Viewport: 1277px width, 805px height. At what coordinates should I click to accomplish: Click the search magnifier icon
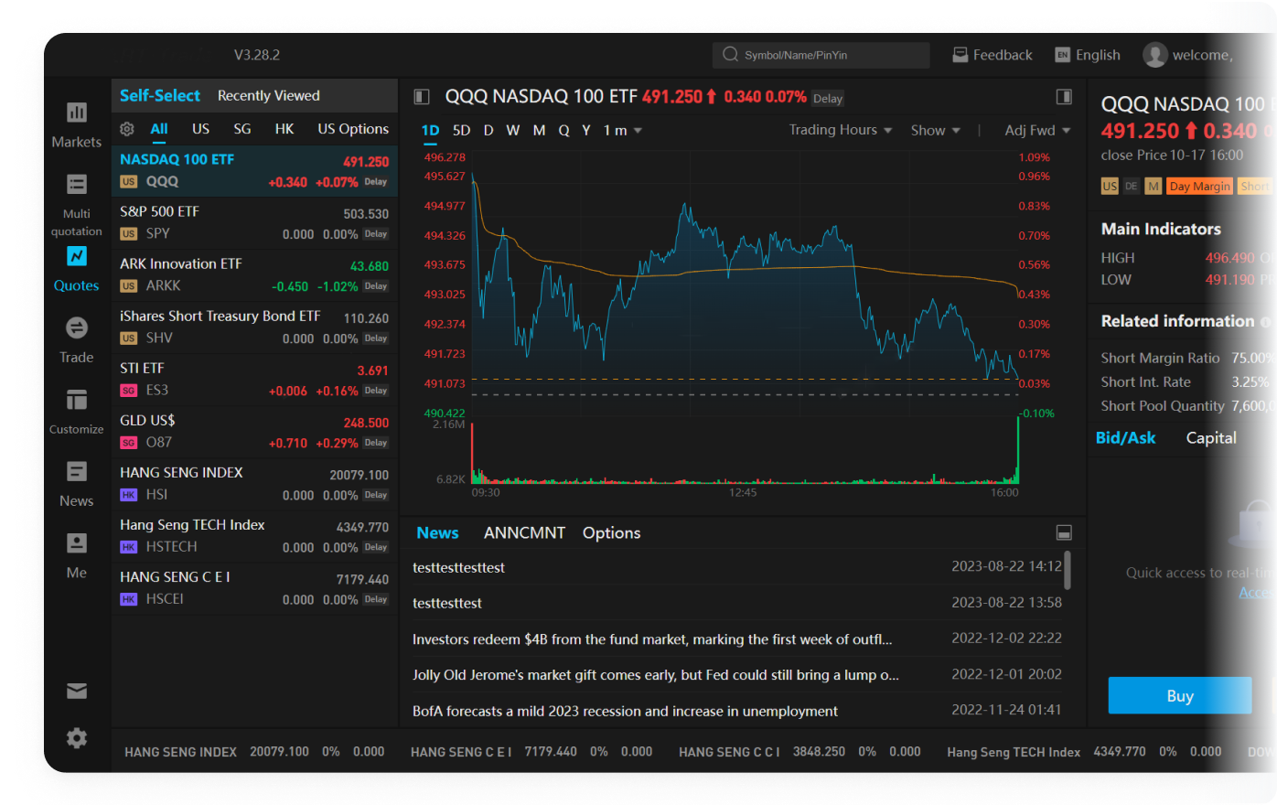tap(730, 55)
